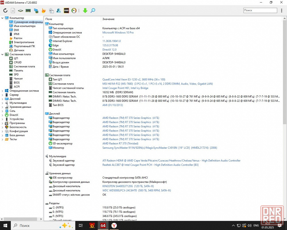Collapse the Системная плата tree node
Image resolution: width=287 pixels, height=230 pixels.
[x=2, y=54]
